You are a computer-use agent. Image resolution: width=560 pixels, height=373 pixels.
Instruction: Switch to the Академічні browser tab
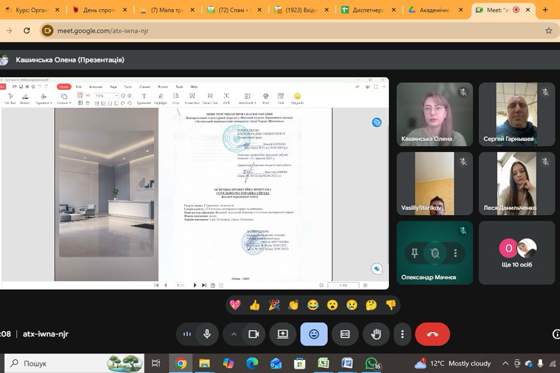(435, 11)
